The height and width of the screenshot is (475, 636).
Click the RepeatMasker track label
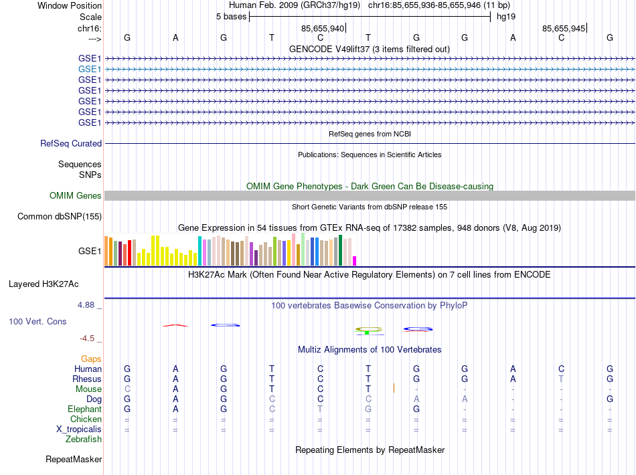pos(74,459)
